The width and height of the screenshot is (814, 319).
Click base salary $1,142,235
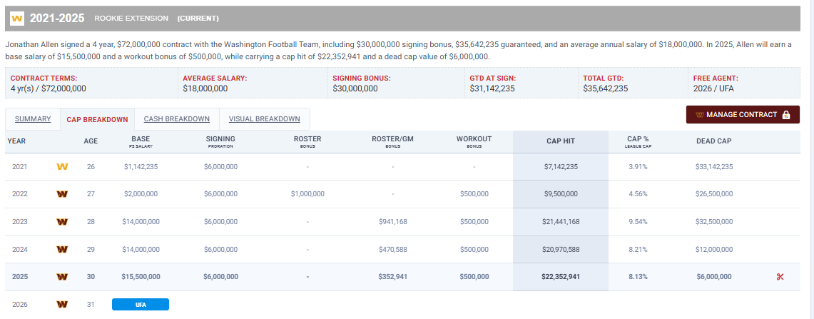click(141, 167)
